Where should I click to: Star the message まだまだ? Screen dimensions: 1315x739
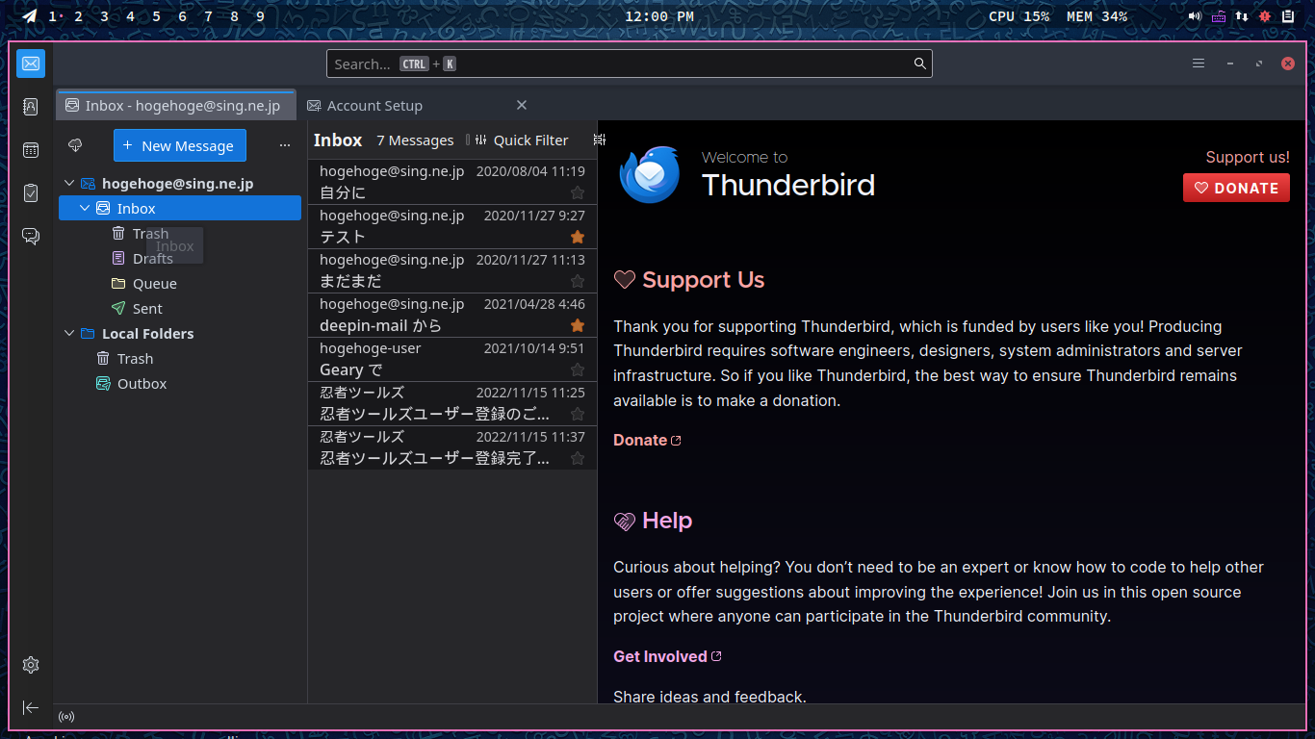[578, 281]
